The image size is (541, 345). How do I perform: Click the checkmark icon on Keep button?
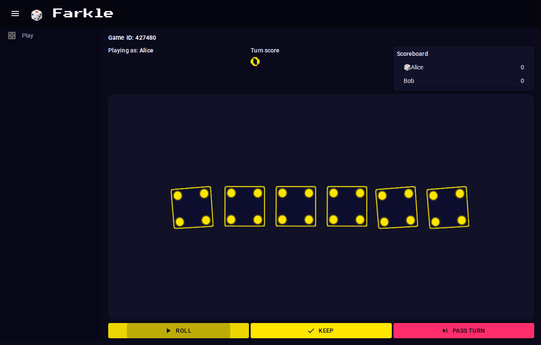pyautogui.click(x=311, y=331)
